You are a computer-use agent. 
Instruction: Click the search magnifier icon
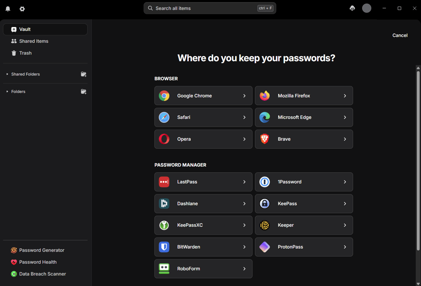[x=150, y=8]
